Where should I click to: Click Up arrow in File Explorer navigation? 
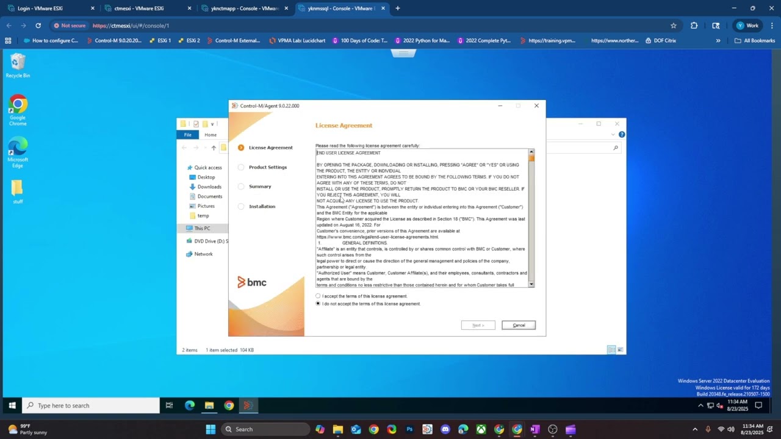214,148
